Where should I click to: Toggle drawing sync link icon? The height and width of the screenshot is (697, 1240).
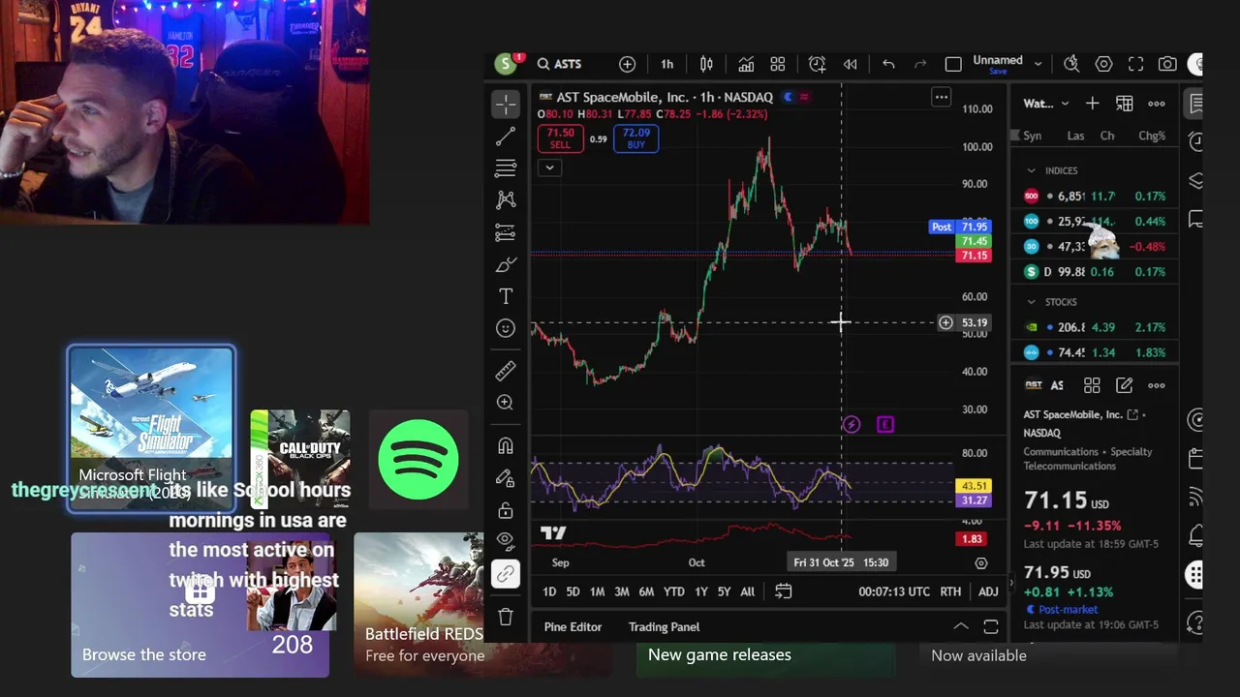(x=506, y=574)
